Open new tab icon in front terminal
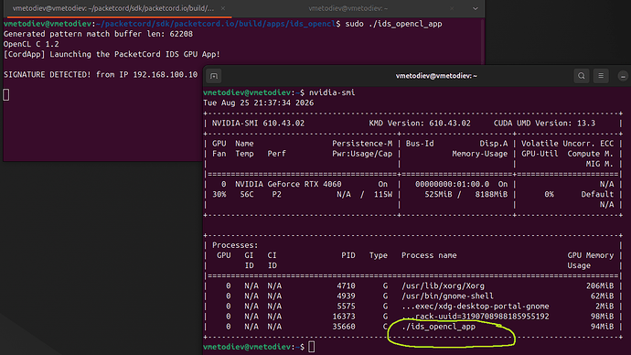The height and width of the screenshot is (355, 631). 214,76
